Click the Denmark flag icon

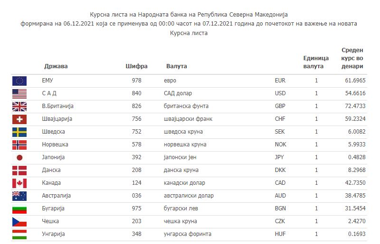(x=19, y=171)
